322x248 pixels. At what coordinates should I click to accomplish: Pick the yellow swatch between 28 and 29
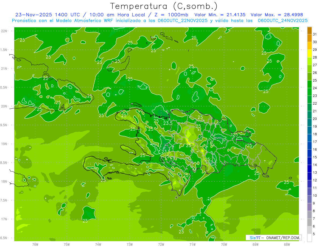309,54
